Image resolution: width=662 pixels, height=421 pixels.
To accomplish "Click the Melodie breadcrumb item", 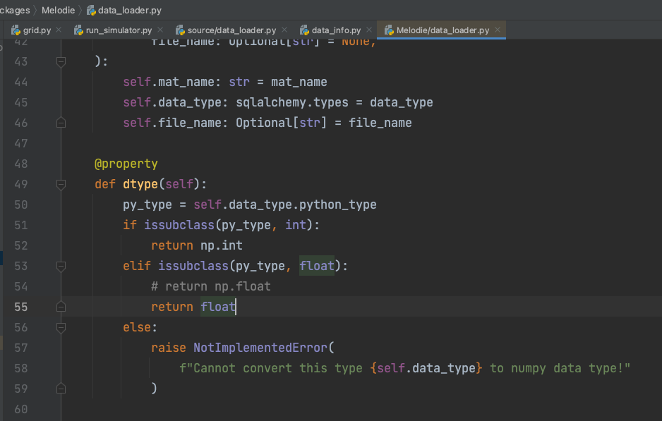I will 58,10.
